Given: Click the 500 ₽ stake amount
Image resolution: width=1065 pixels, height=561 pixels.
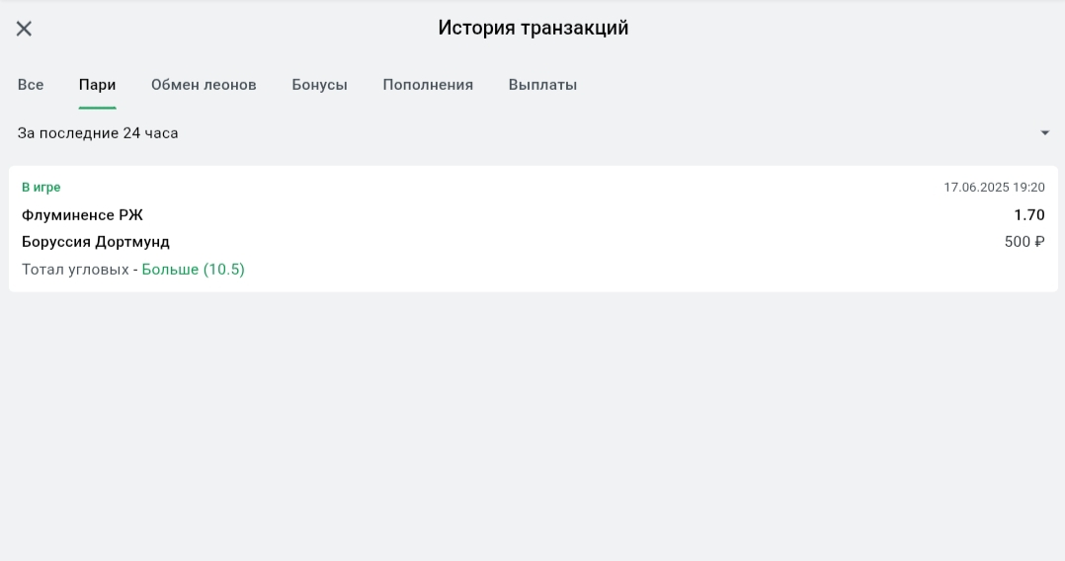Looking at the screenshot, I should (1024, 242).
